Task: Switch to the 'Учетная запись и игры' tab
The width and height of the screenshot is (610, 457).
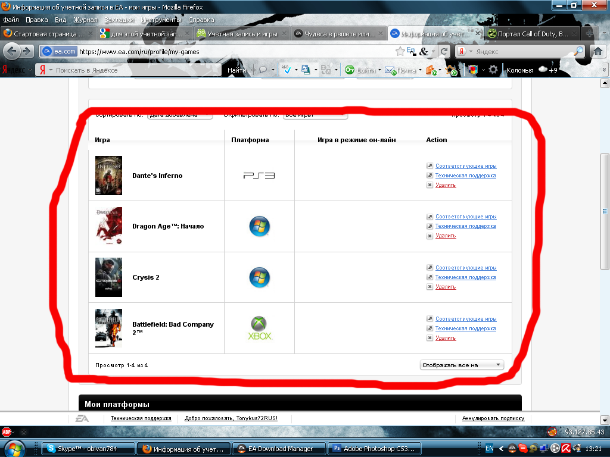Action: [242, 34]
